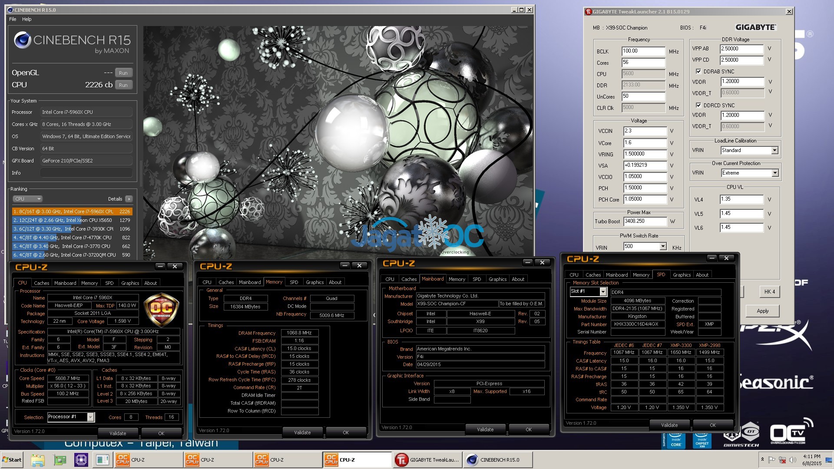Edit the VL4 CPU voltage field
The image size is (834, 469).
click(x=741, y=199)
